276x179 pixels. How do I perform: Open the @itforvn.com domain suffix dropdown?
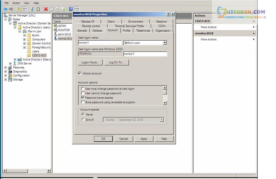165,43
